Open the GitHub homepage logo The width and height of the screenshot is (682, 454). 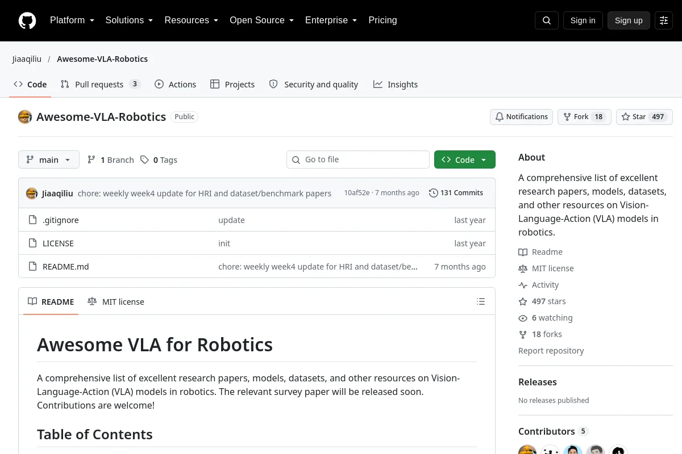(x=27, y=20)
